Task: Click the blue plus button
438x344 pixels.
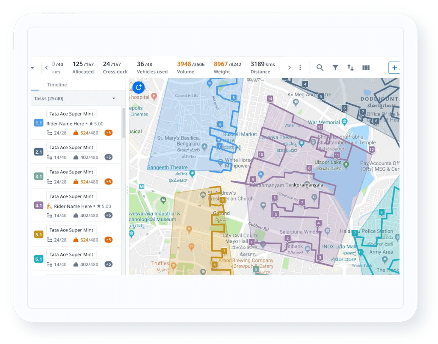Action: [x=394, y=68]
